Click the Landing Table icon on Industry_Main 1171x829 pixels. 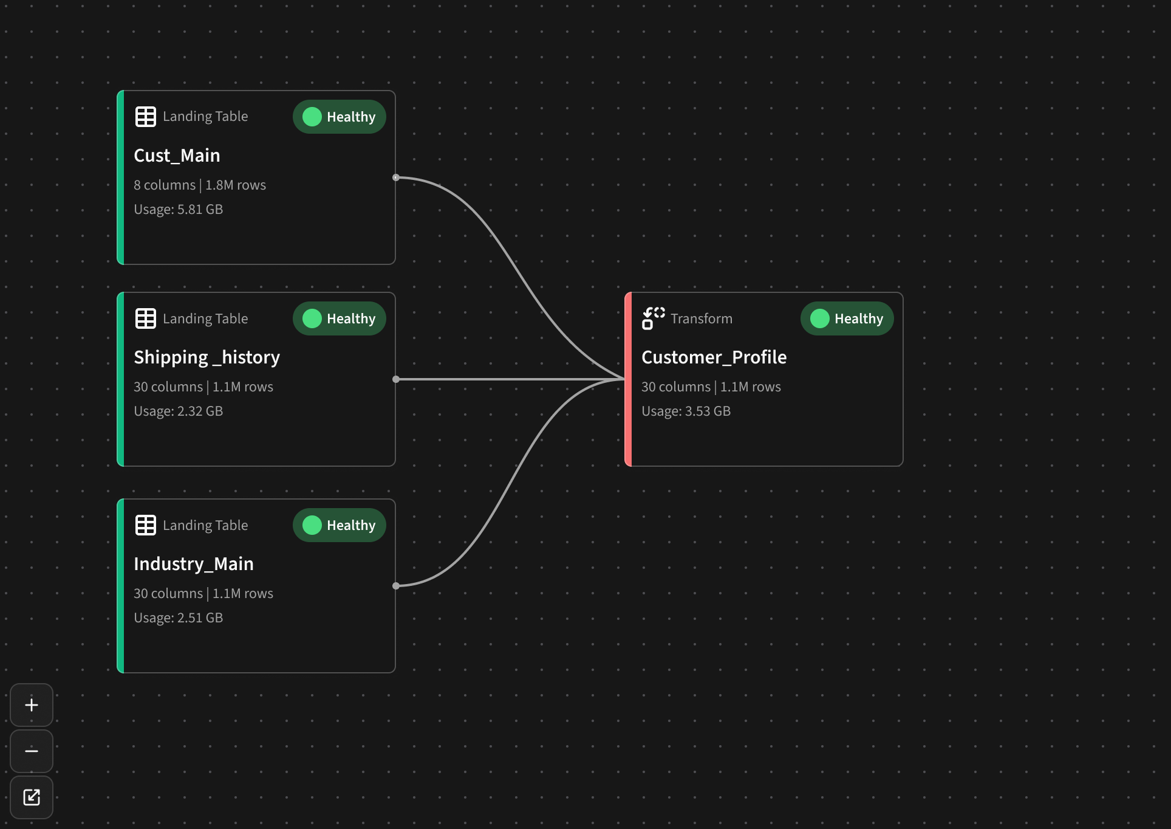point(146,525)
